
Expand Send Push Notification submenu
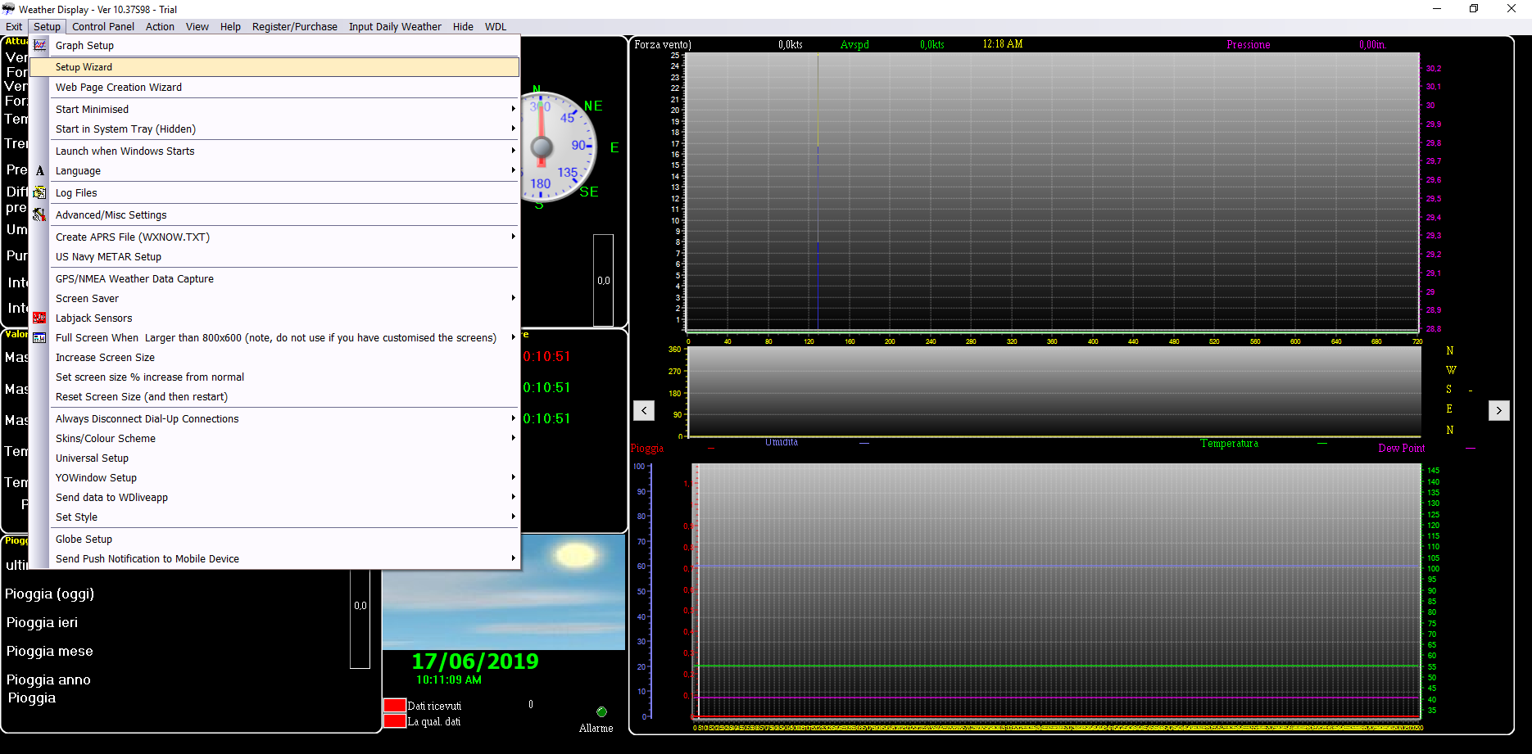click(x=514, y=558)
